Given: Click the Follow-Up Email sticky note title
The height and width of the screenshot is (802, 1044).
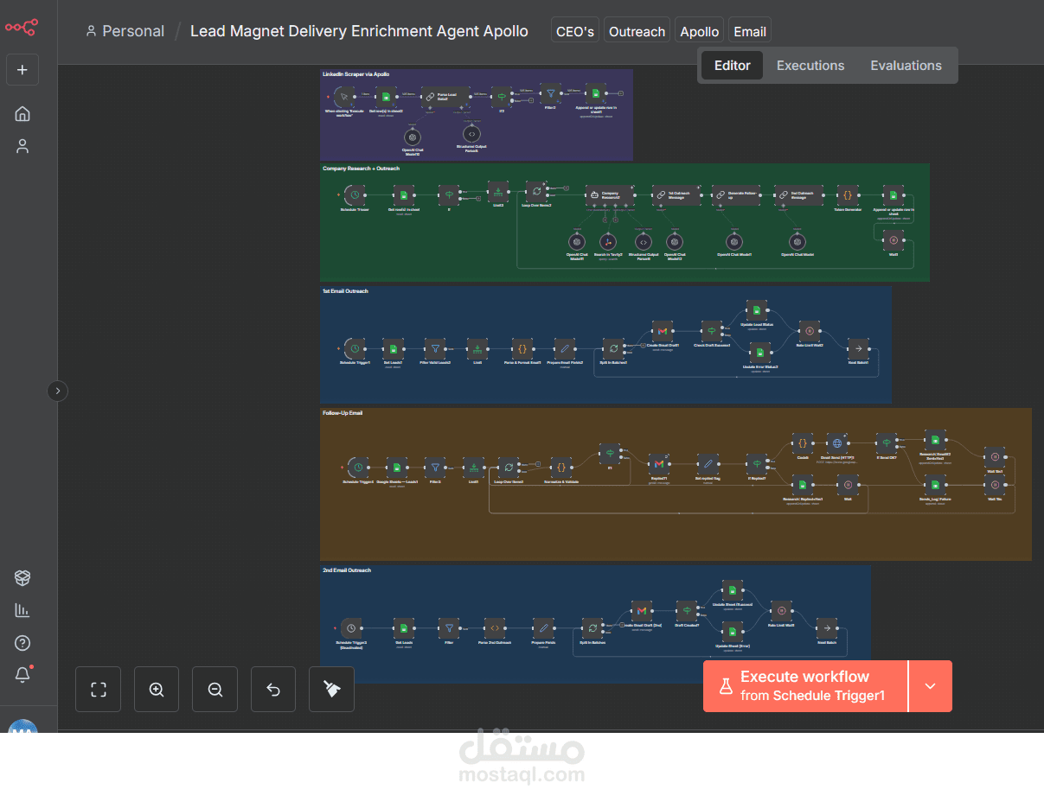Looking at the screenshot, I should 343,413.
